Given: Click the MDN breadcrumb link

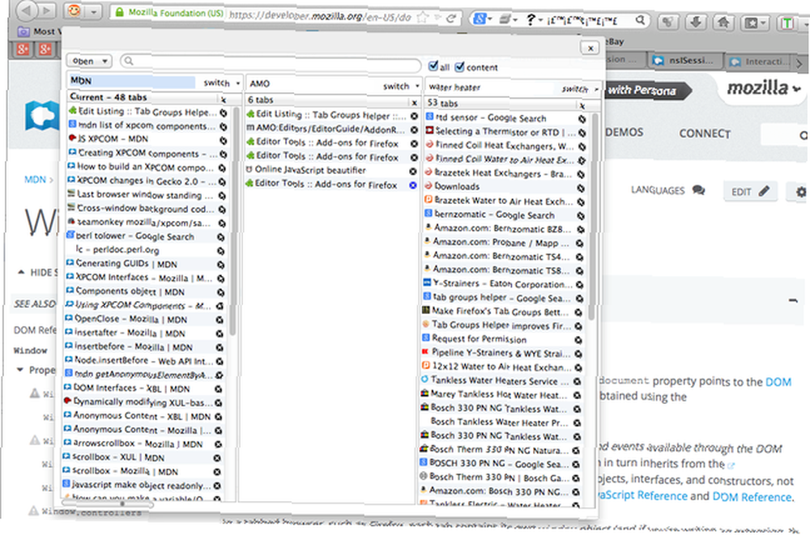Looking at the screenshot, I should pyautogui.click(x=35, y=180).
